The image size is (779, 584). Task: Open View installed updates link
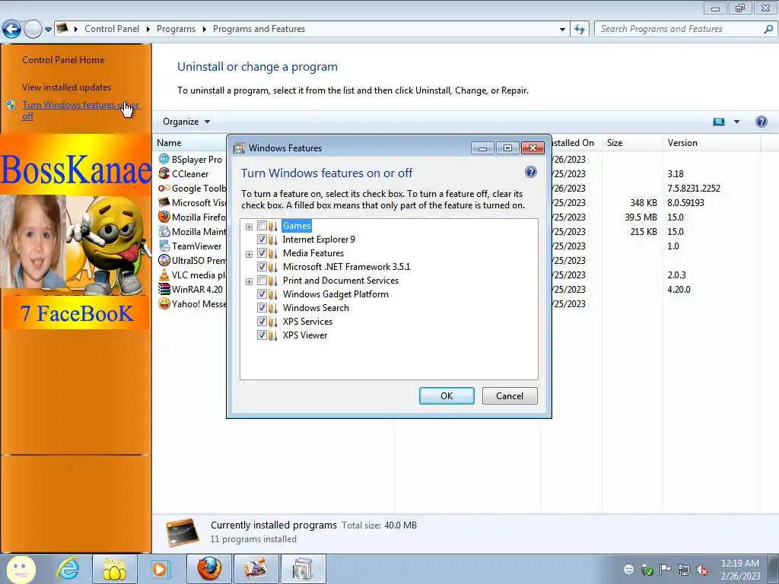tap(67, 87)
